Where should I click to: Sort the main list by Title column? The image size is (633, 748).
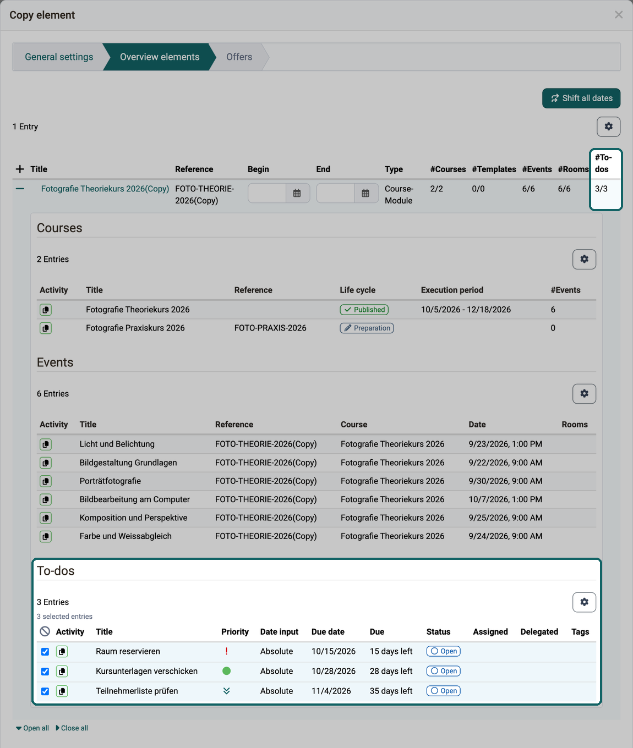(x=39, y=169)
